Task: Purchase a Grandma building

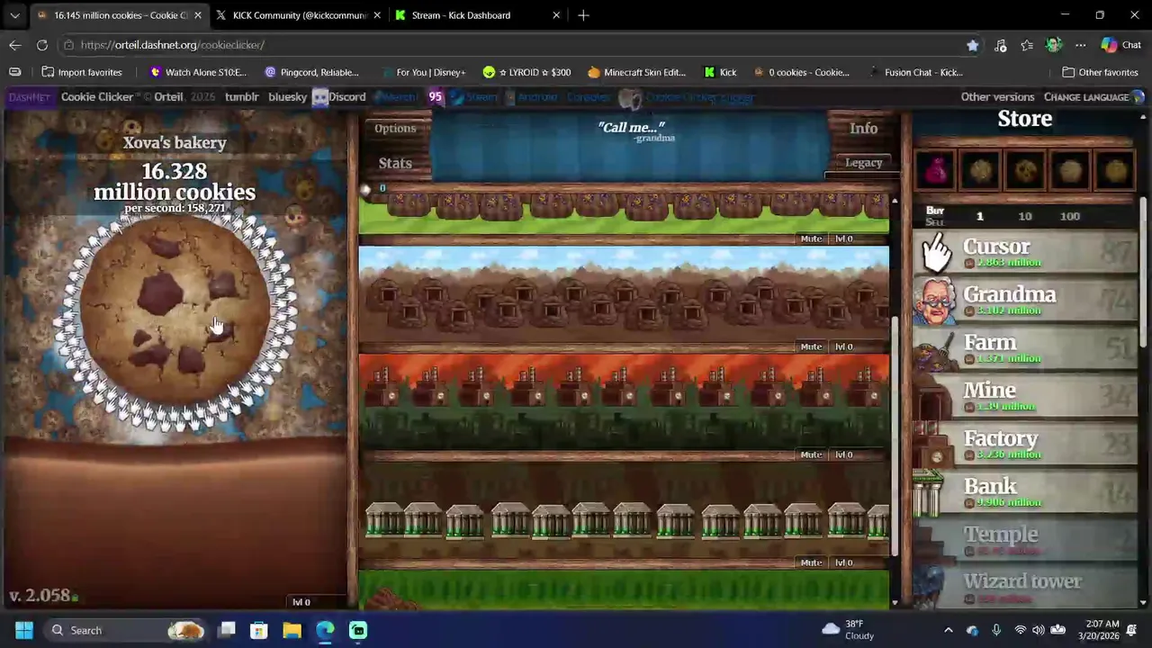Action: click(1024, 301)
